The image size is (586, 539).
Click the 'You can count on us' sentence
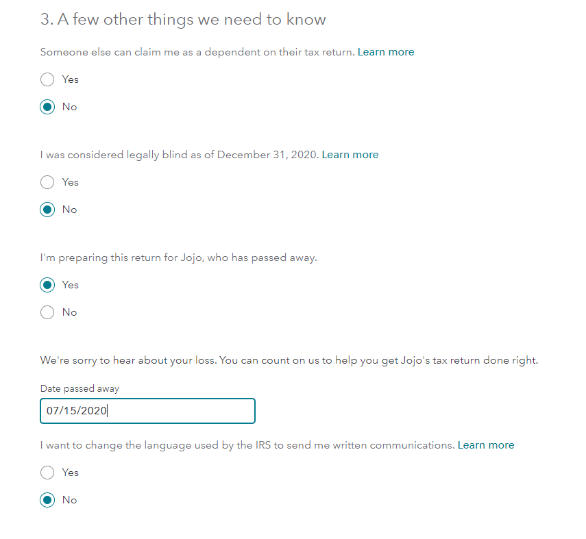377,360
